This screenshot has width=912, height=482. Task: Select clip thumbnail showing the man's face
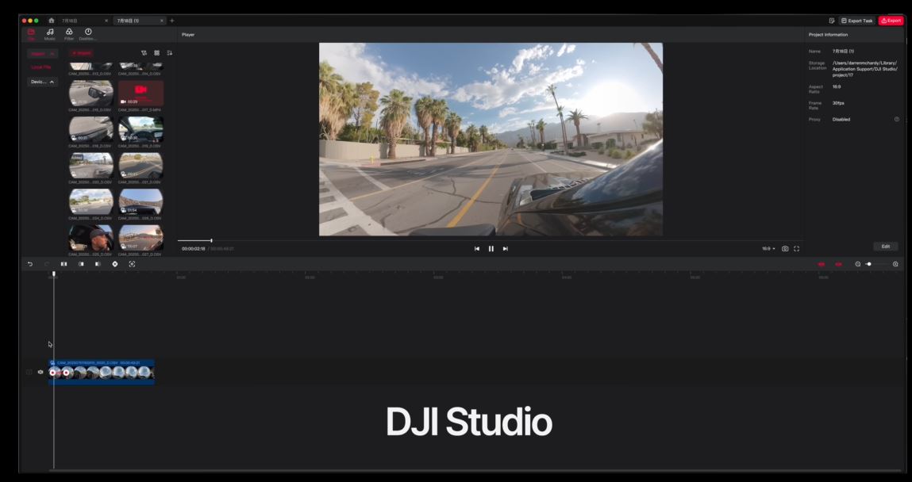point(90,238)
